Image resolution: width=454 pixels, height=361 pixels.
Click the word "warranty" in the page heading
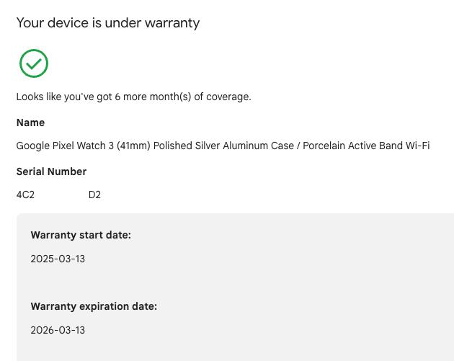(x=172, y=23)
